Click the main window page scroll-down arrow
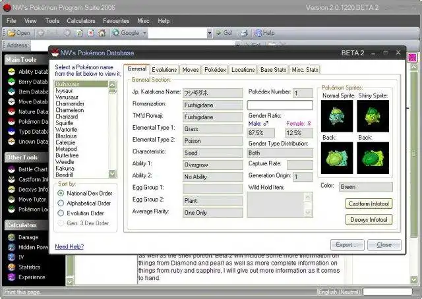This screenshot has height=299, width=422. click(413, 280)
